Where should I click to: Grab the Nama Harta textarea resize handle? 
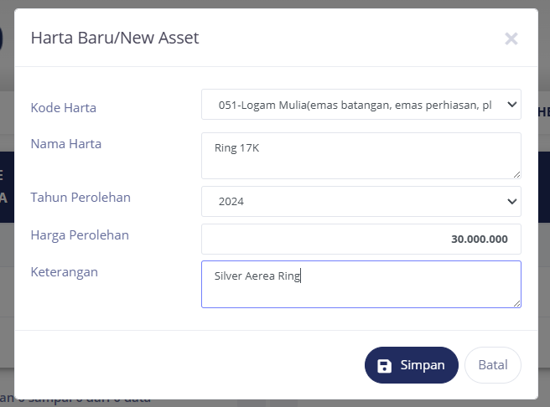[516, 174]
